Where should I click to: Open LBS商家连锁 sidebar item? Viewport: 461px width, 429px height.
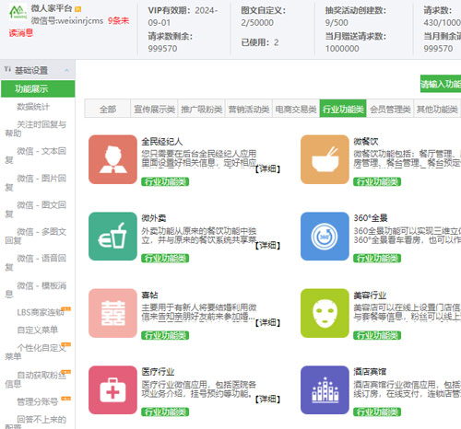[x=41, y=312]
